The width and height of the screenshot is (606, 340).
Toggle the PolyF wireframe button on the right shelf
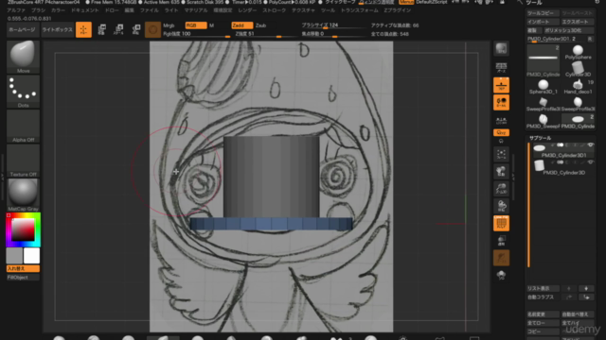501,224
